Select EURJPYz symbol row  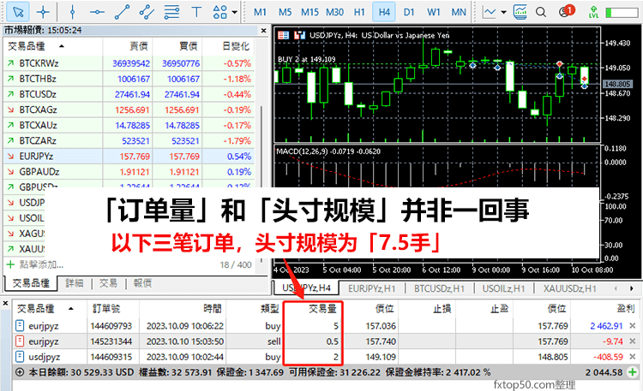point(129,157)
